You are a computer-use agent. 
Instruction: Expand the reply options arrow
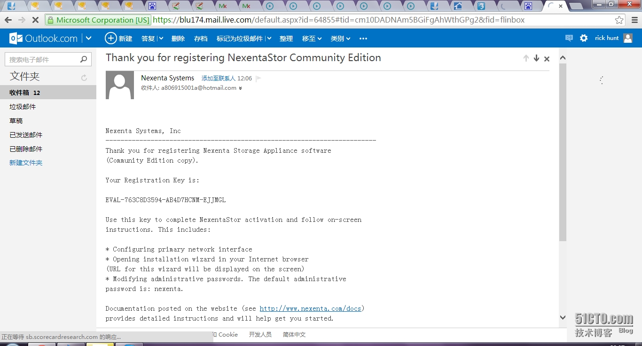click(x=161, y=39)
